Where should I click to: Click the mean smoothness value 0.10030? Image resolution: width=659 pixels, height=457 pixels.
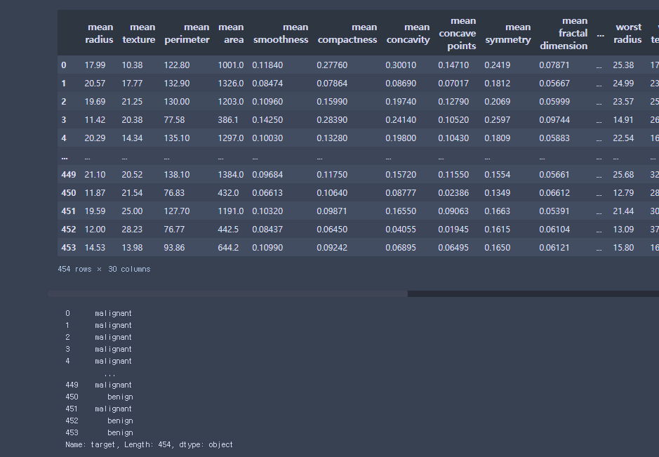[267, 138]
